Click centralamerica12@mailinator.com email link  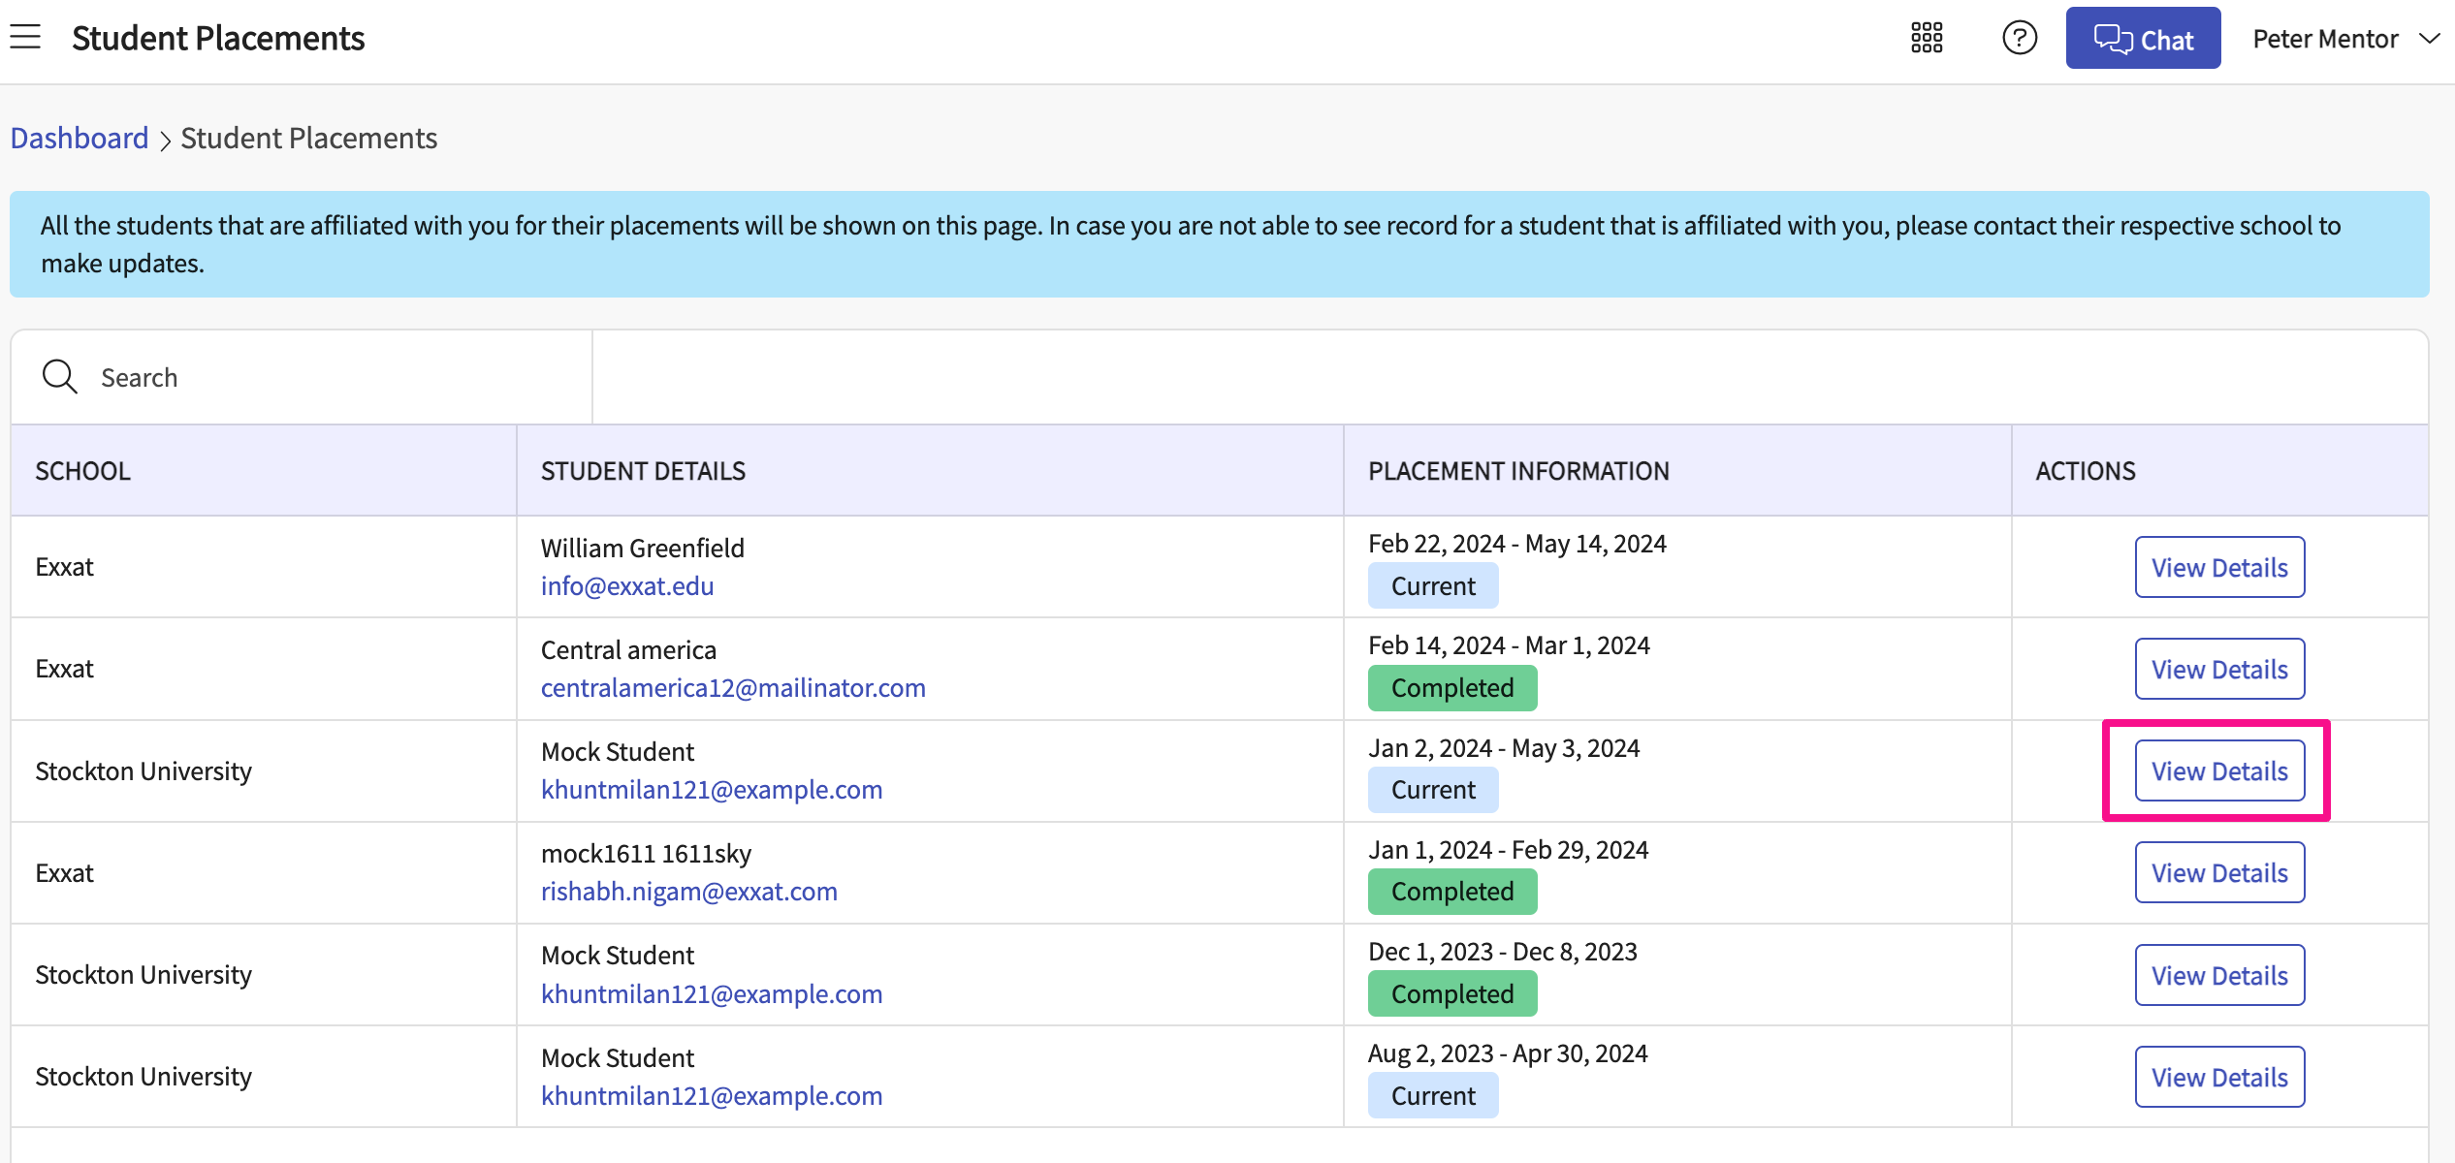[732, 688]
